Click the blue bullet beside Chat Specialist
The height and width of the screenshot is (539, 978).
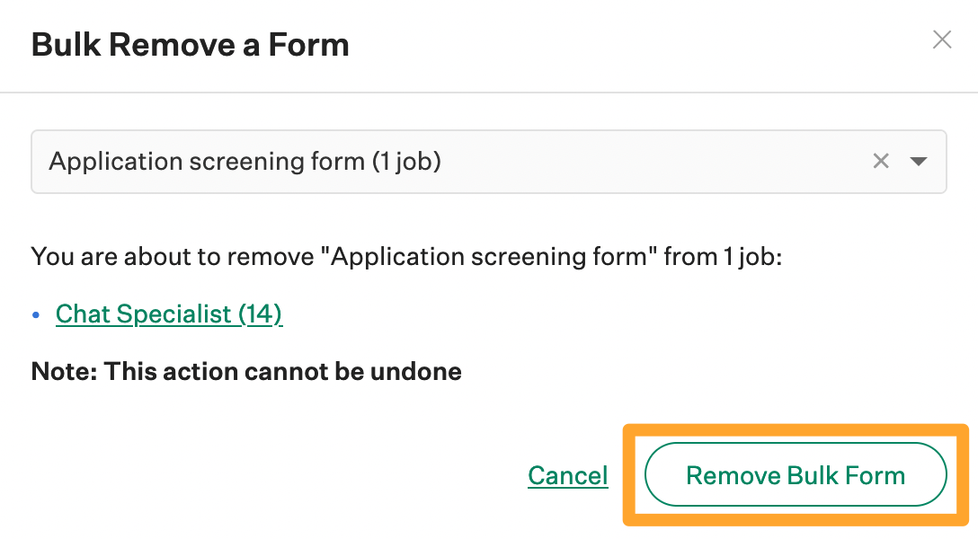(37, 314)
